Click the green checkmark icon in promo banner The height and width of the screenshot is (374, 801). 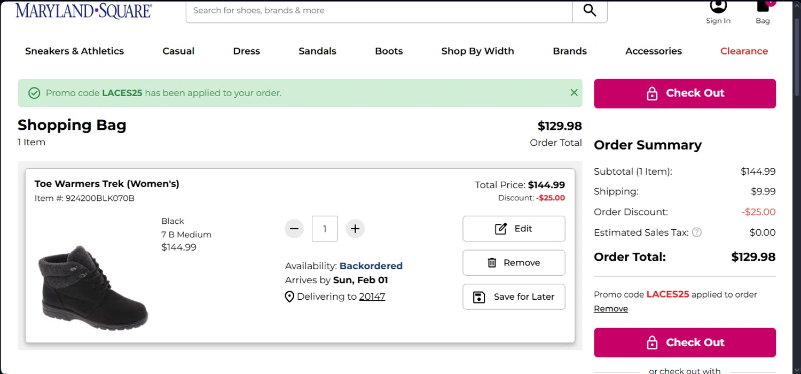pyautogui.click(x=34, y=93)
